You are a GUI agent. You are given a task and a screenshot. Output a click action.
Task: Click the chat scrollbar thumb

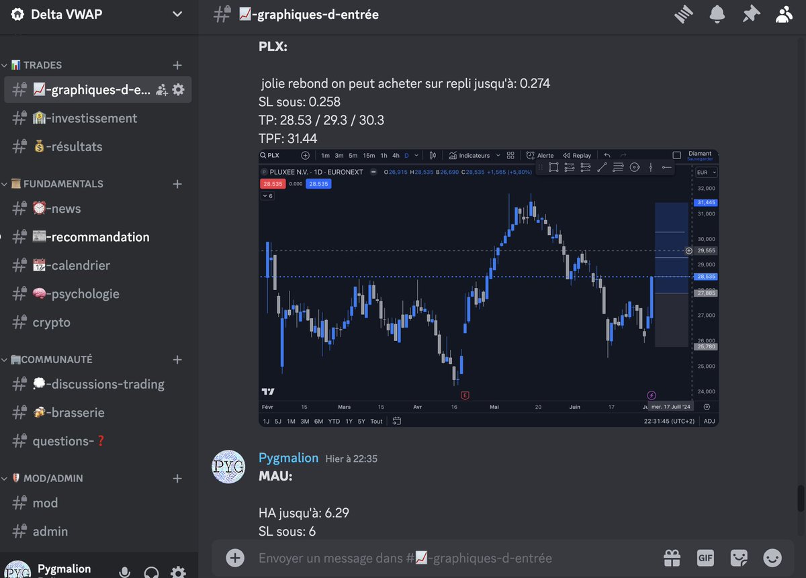tap(800, 498)
